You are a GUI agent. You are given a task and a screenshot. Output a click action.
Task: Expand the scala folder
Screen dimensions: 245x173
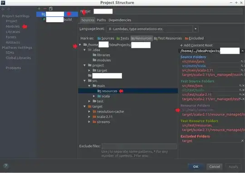94,96
